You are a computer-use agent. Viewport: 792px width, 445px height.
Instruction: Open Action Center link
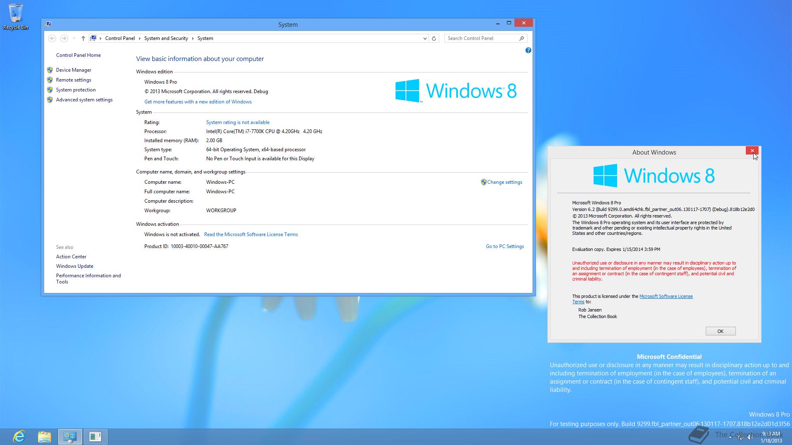[71, 257]
